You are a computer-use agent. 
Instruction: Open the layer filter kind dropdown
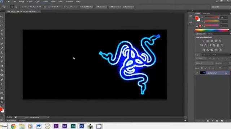[201, 59]
